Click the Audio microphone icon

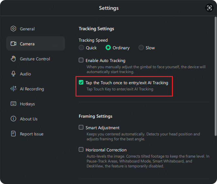13,74
